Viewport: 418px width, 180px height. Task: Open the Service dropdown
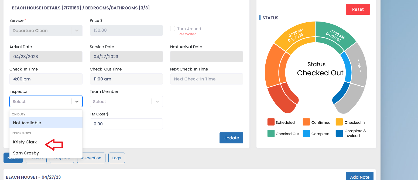(x=46, y=30)
